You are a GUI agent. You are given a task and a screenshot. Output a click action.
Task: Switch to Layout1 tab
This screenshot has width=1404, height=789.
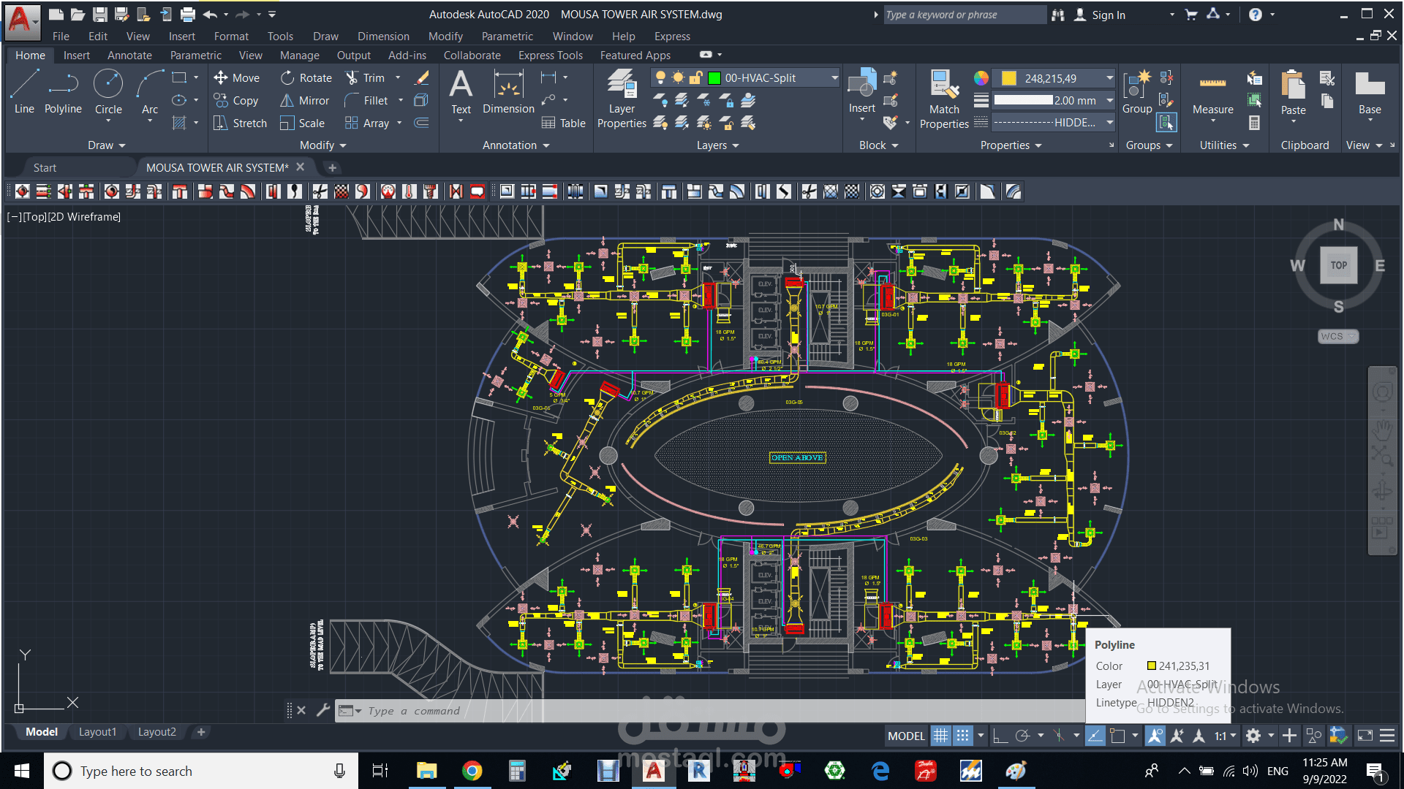pyautogui.click(x=97, y=732)
